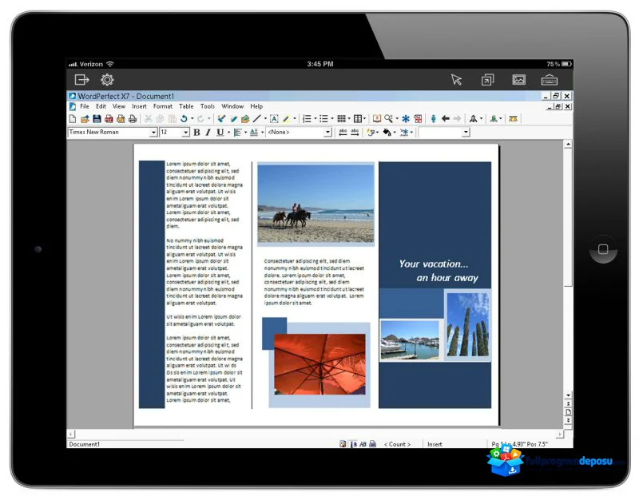Create a new blank document
Screen dimensions: 639x496
coord(73,118)
